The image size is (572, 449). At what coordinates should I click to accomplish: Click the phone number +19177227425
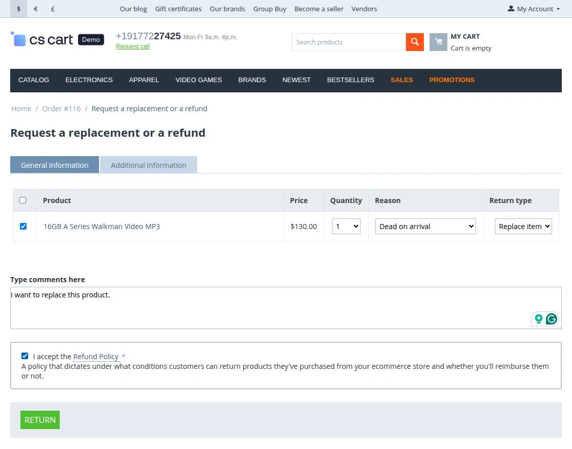(148, 36)
